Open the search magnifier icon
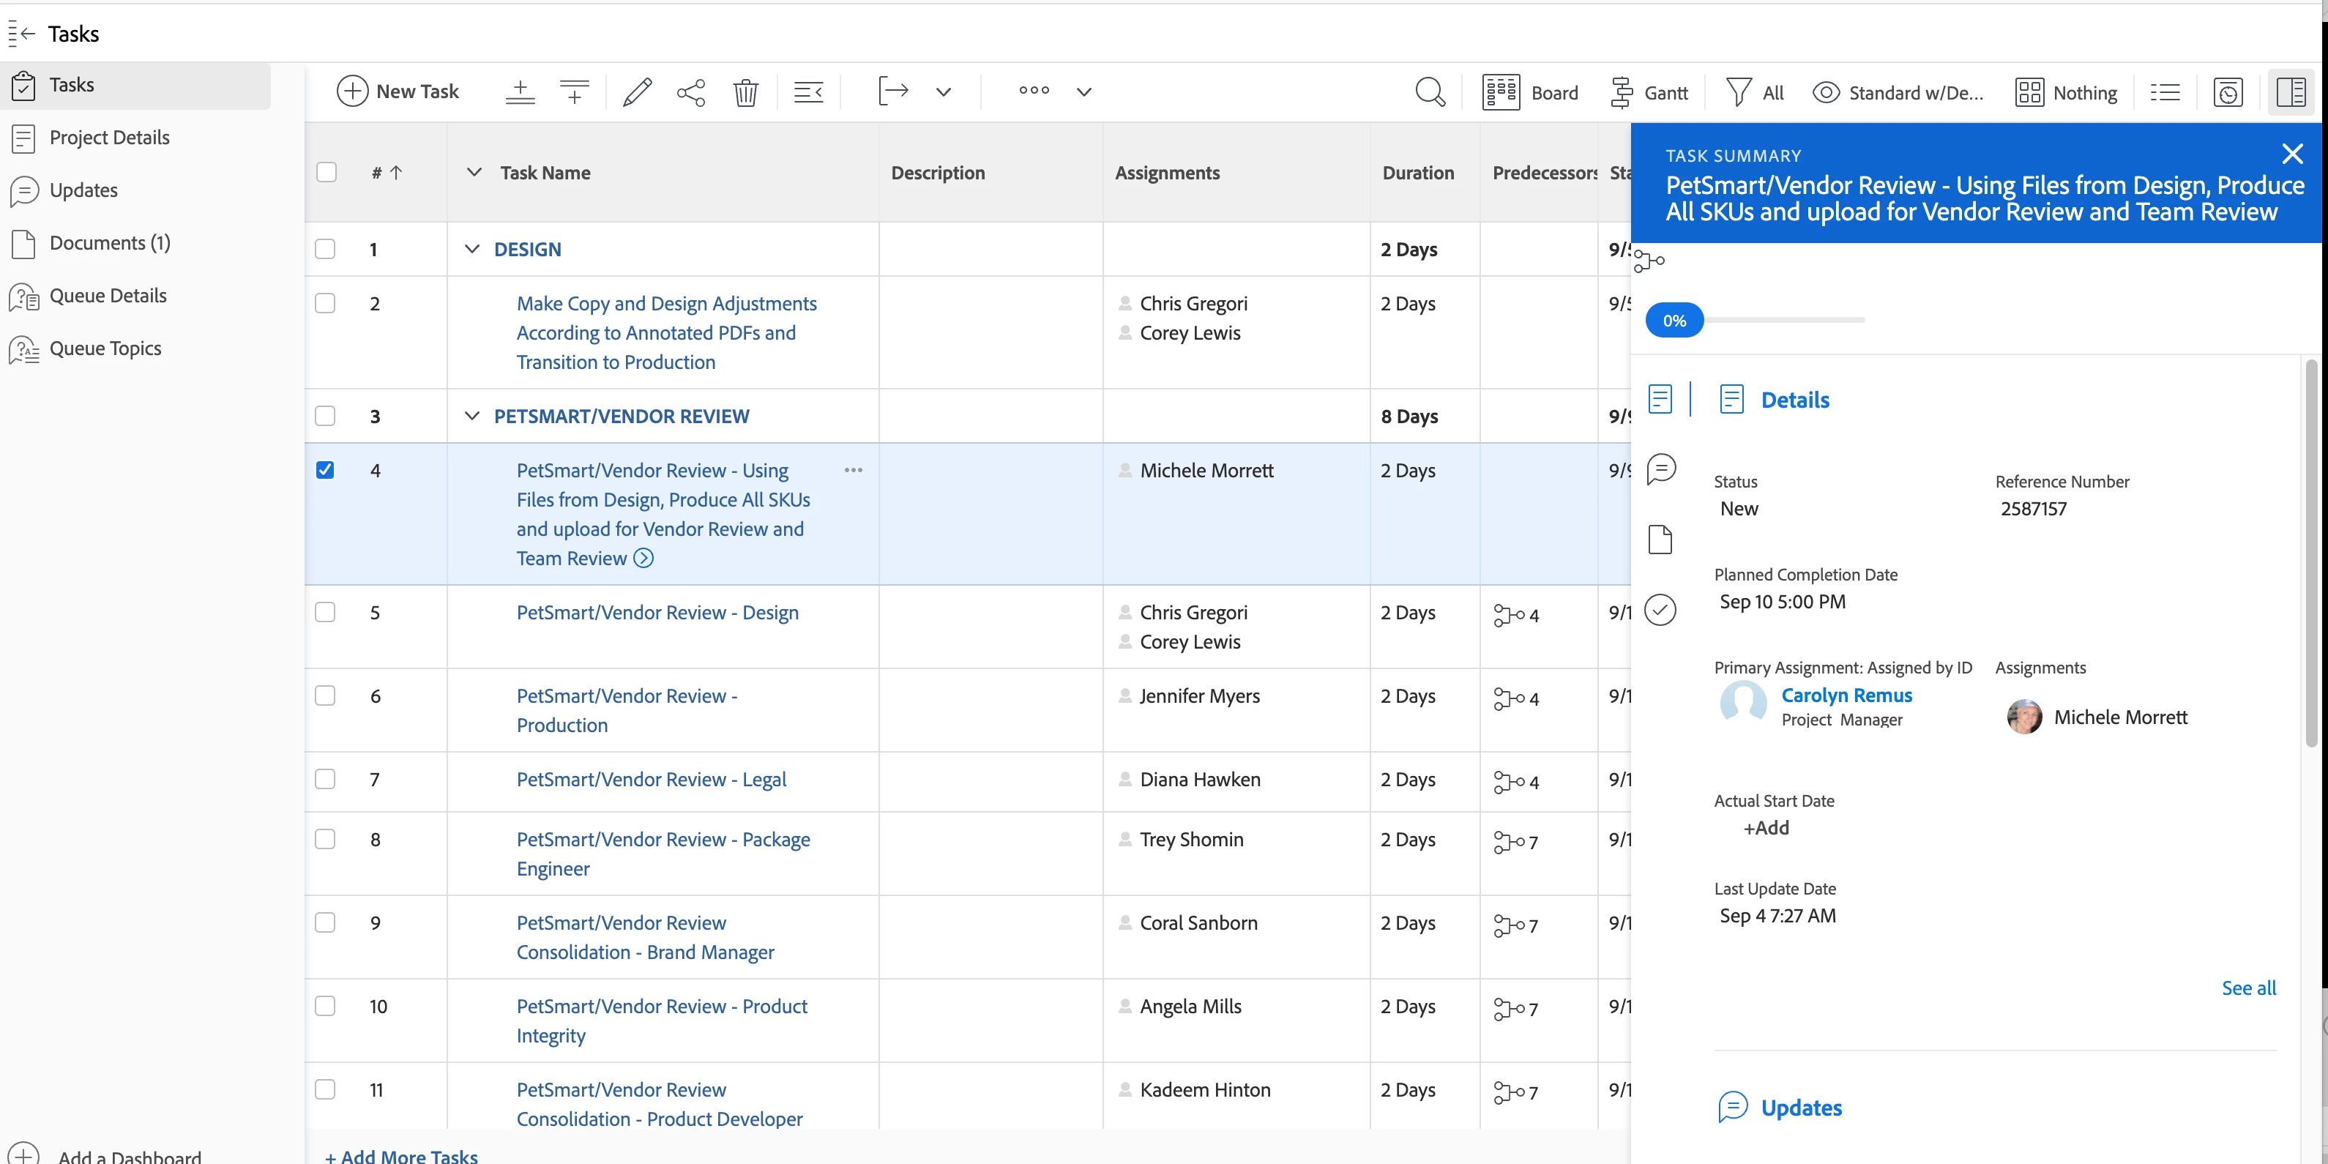The width and height of the screenshot is (2328, 1164). 1430,92
